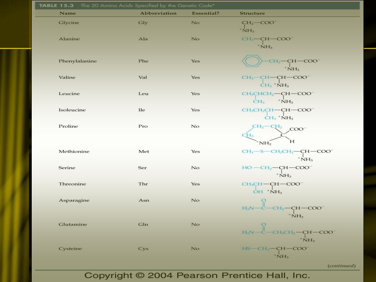Click 'H2N' in Glutamine's structure
Screen dimensions: 376x282
pyautogui.click(x=248, y=232)
